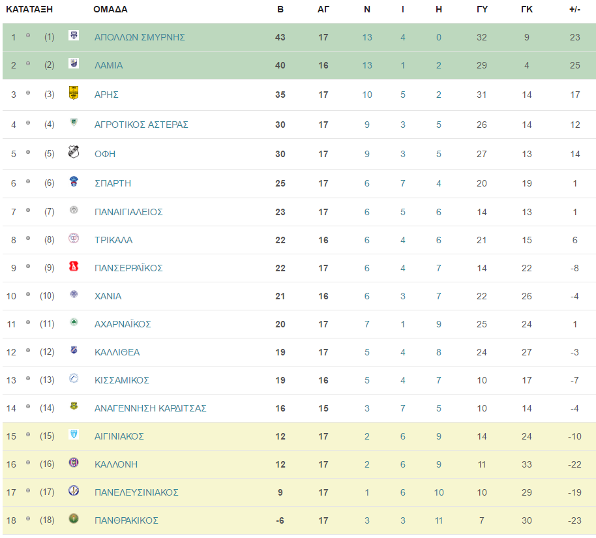Image resolution: width=596 pixels, height=538 pixels.
Task: Click the ΟΦΗ black-and-white crest
Action: (x=74, y=152)
